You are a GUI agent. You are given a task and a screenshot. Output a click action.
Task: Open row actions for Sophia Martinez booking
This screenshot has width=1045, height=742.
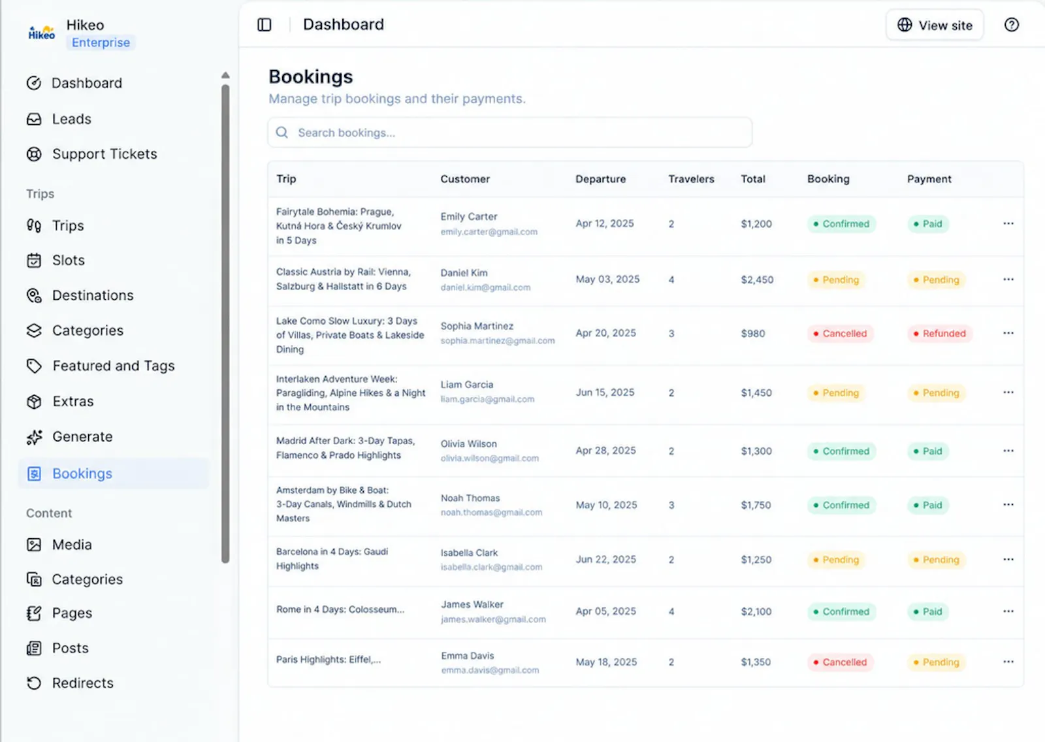(x=1008, y=333)
